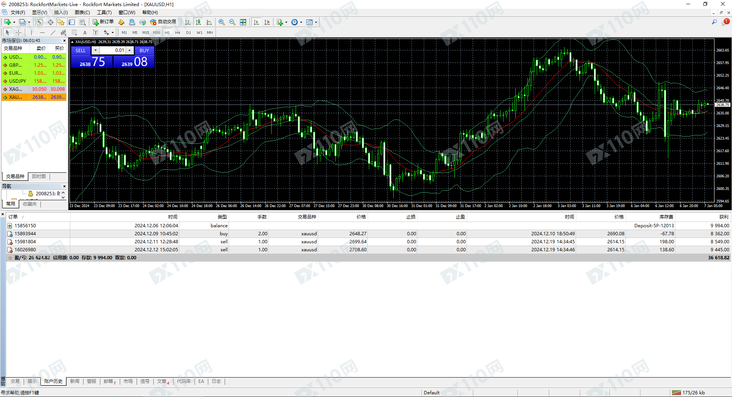This screenshot has height=397, width=732.
Task: Select the Trendline drawing tool
Action: pyautogui.click(x=53, y=32)
